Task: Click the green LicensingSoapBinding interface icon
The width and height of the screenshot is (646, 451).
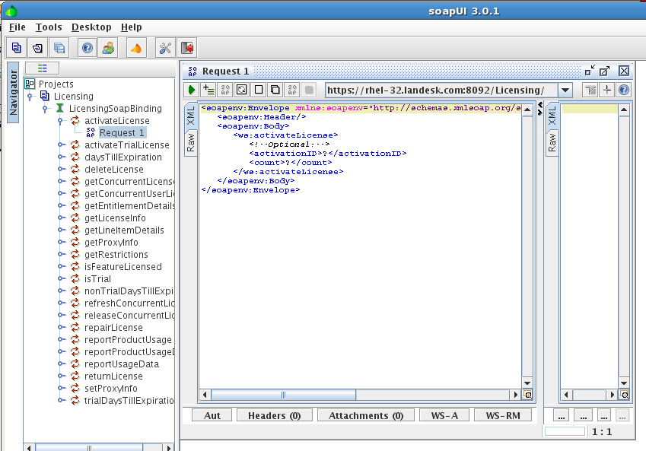Action: coord(60,108)
